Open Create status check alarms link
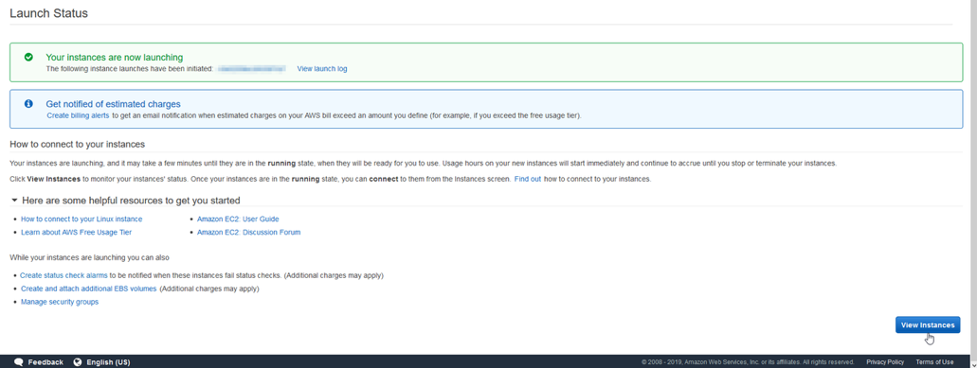977x368 pixels. [x=63, y=275]
